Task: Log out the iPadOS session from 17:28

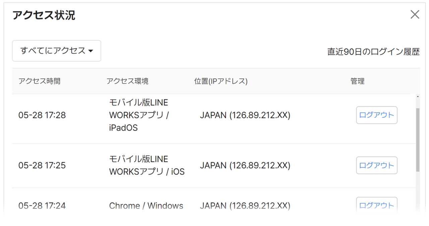Action: click(x=376, y=115)
